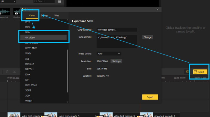Switch to the Device export tab
The height and width of the screenshot is (117, 210).
point(44,15)
